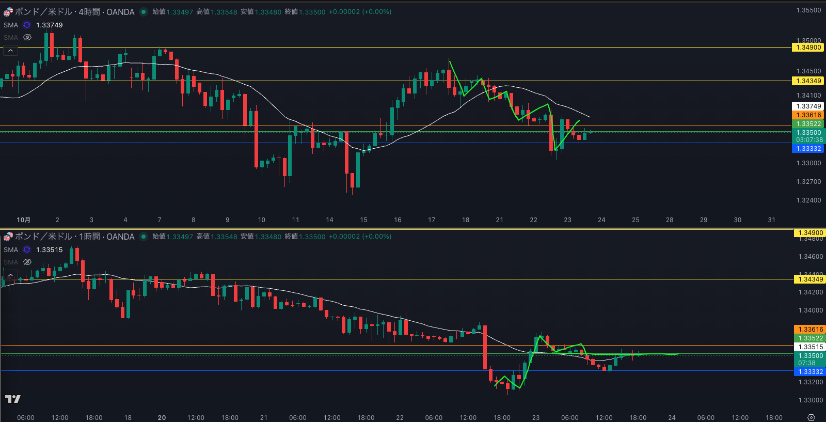Click purple SMA refresh icon on 1-hour chart
This screenshot has width=826, height=422.
tap(27, 249)
